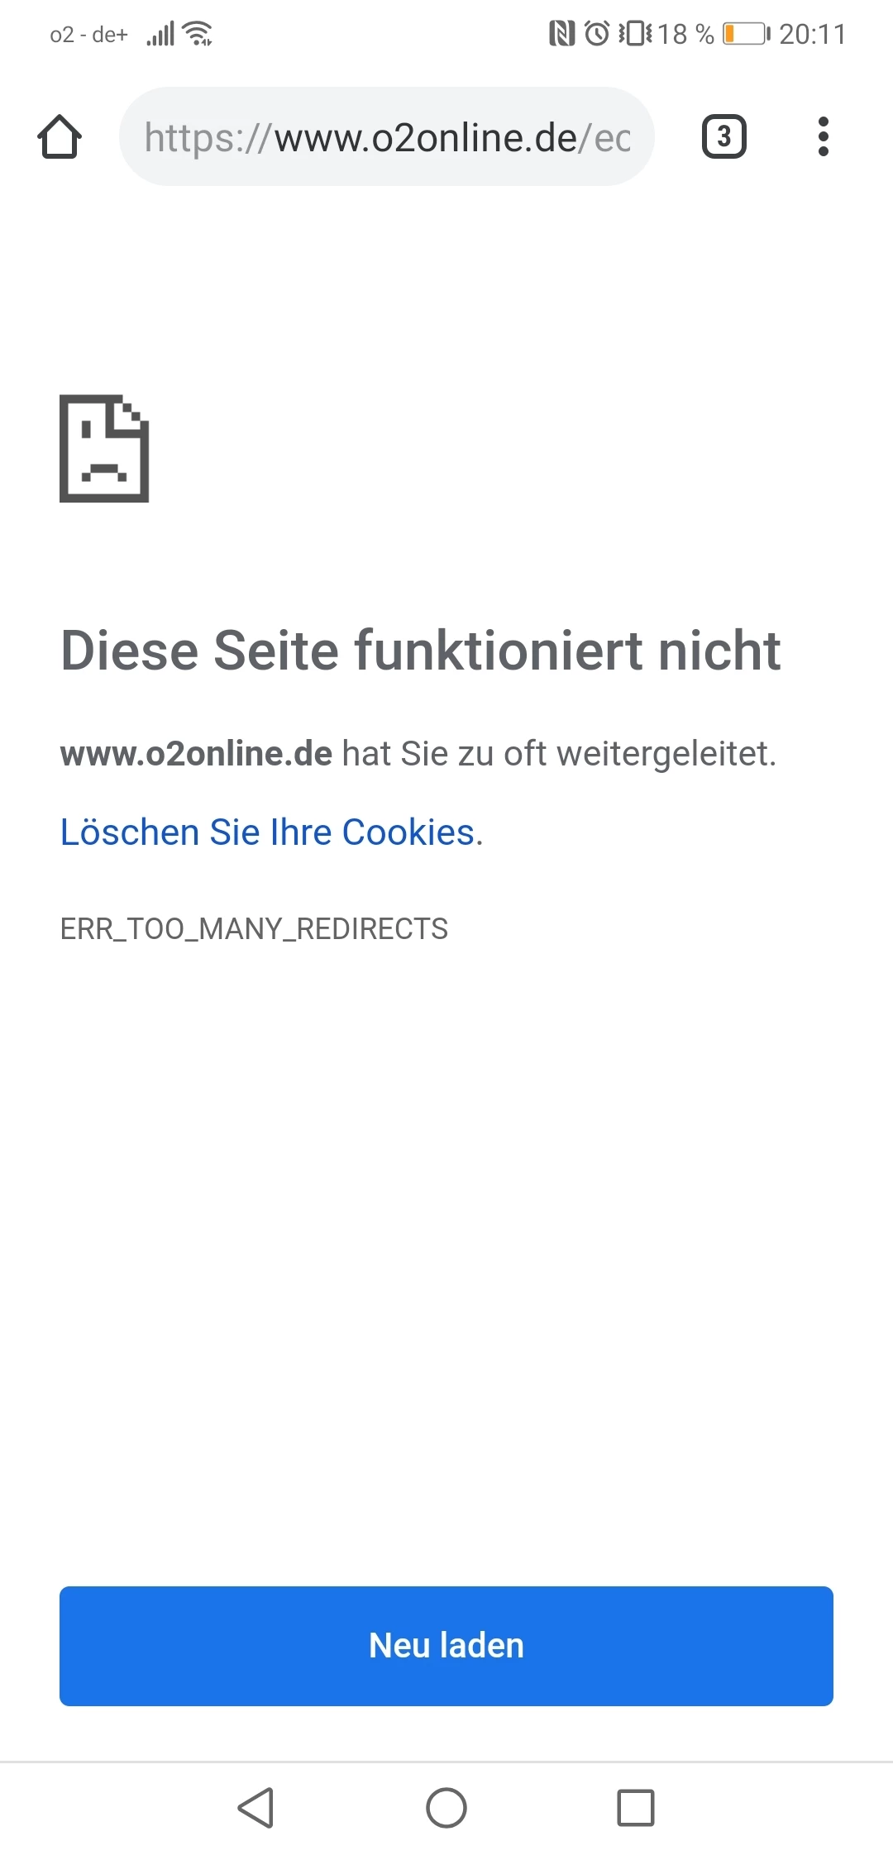
Task: Tap the 20:11 clock in status bar
Action: click(x=813, y=34)
